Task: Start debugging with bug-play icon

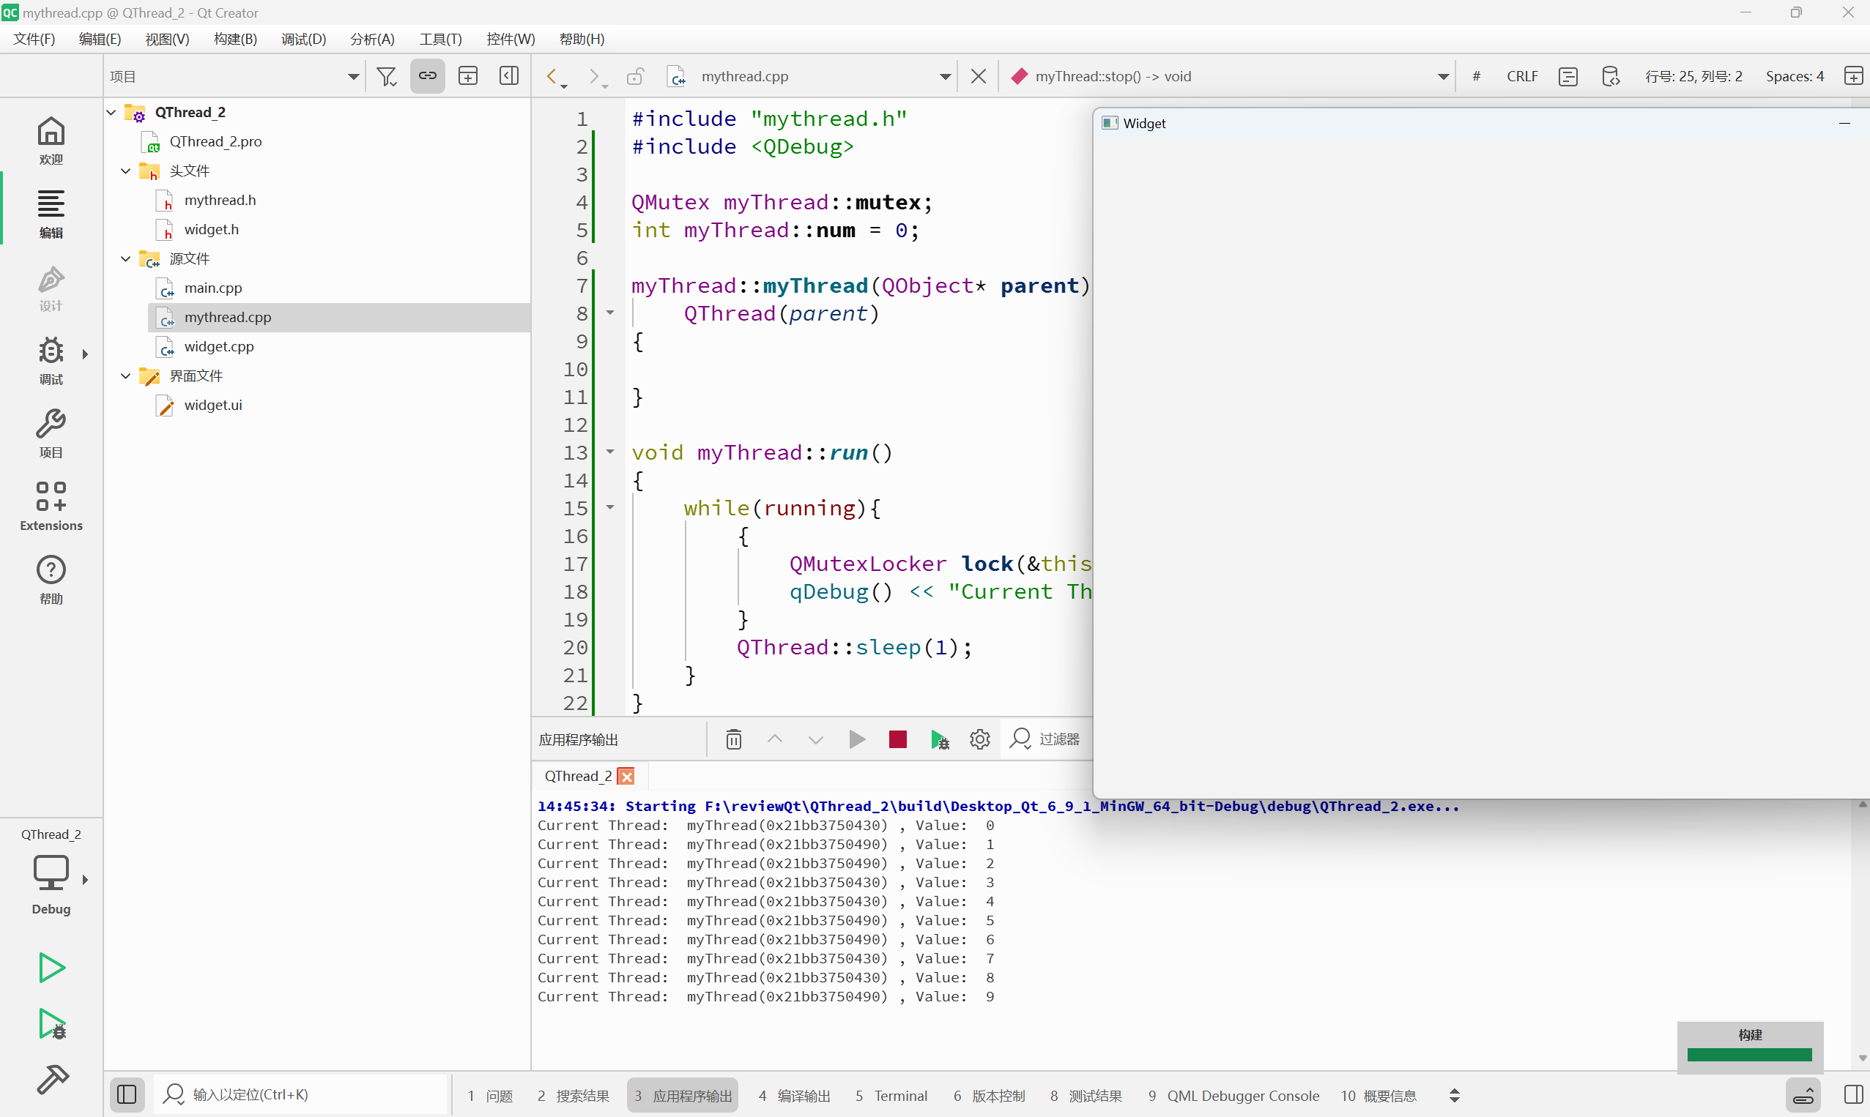Action: pyautogui.click(x=52, y=1023)
